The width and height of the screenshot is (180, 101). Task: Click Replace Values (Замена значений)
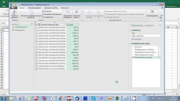(x=112, y=17)
